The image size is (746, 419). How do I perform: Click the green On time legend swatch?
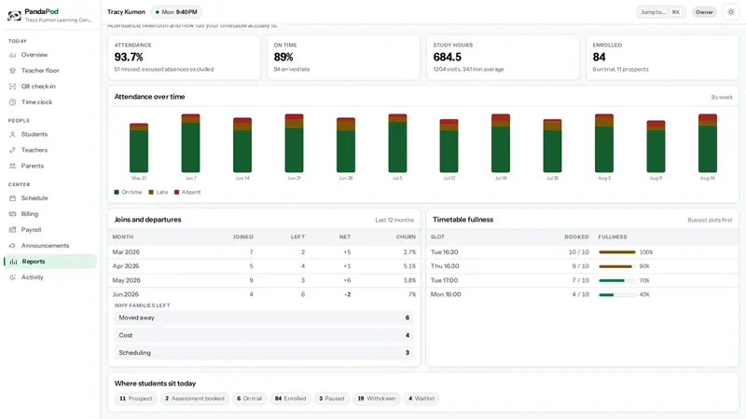click(117, 193)
